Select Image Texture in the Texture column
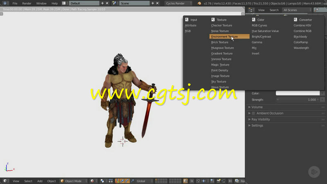 click(220, 76)
